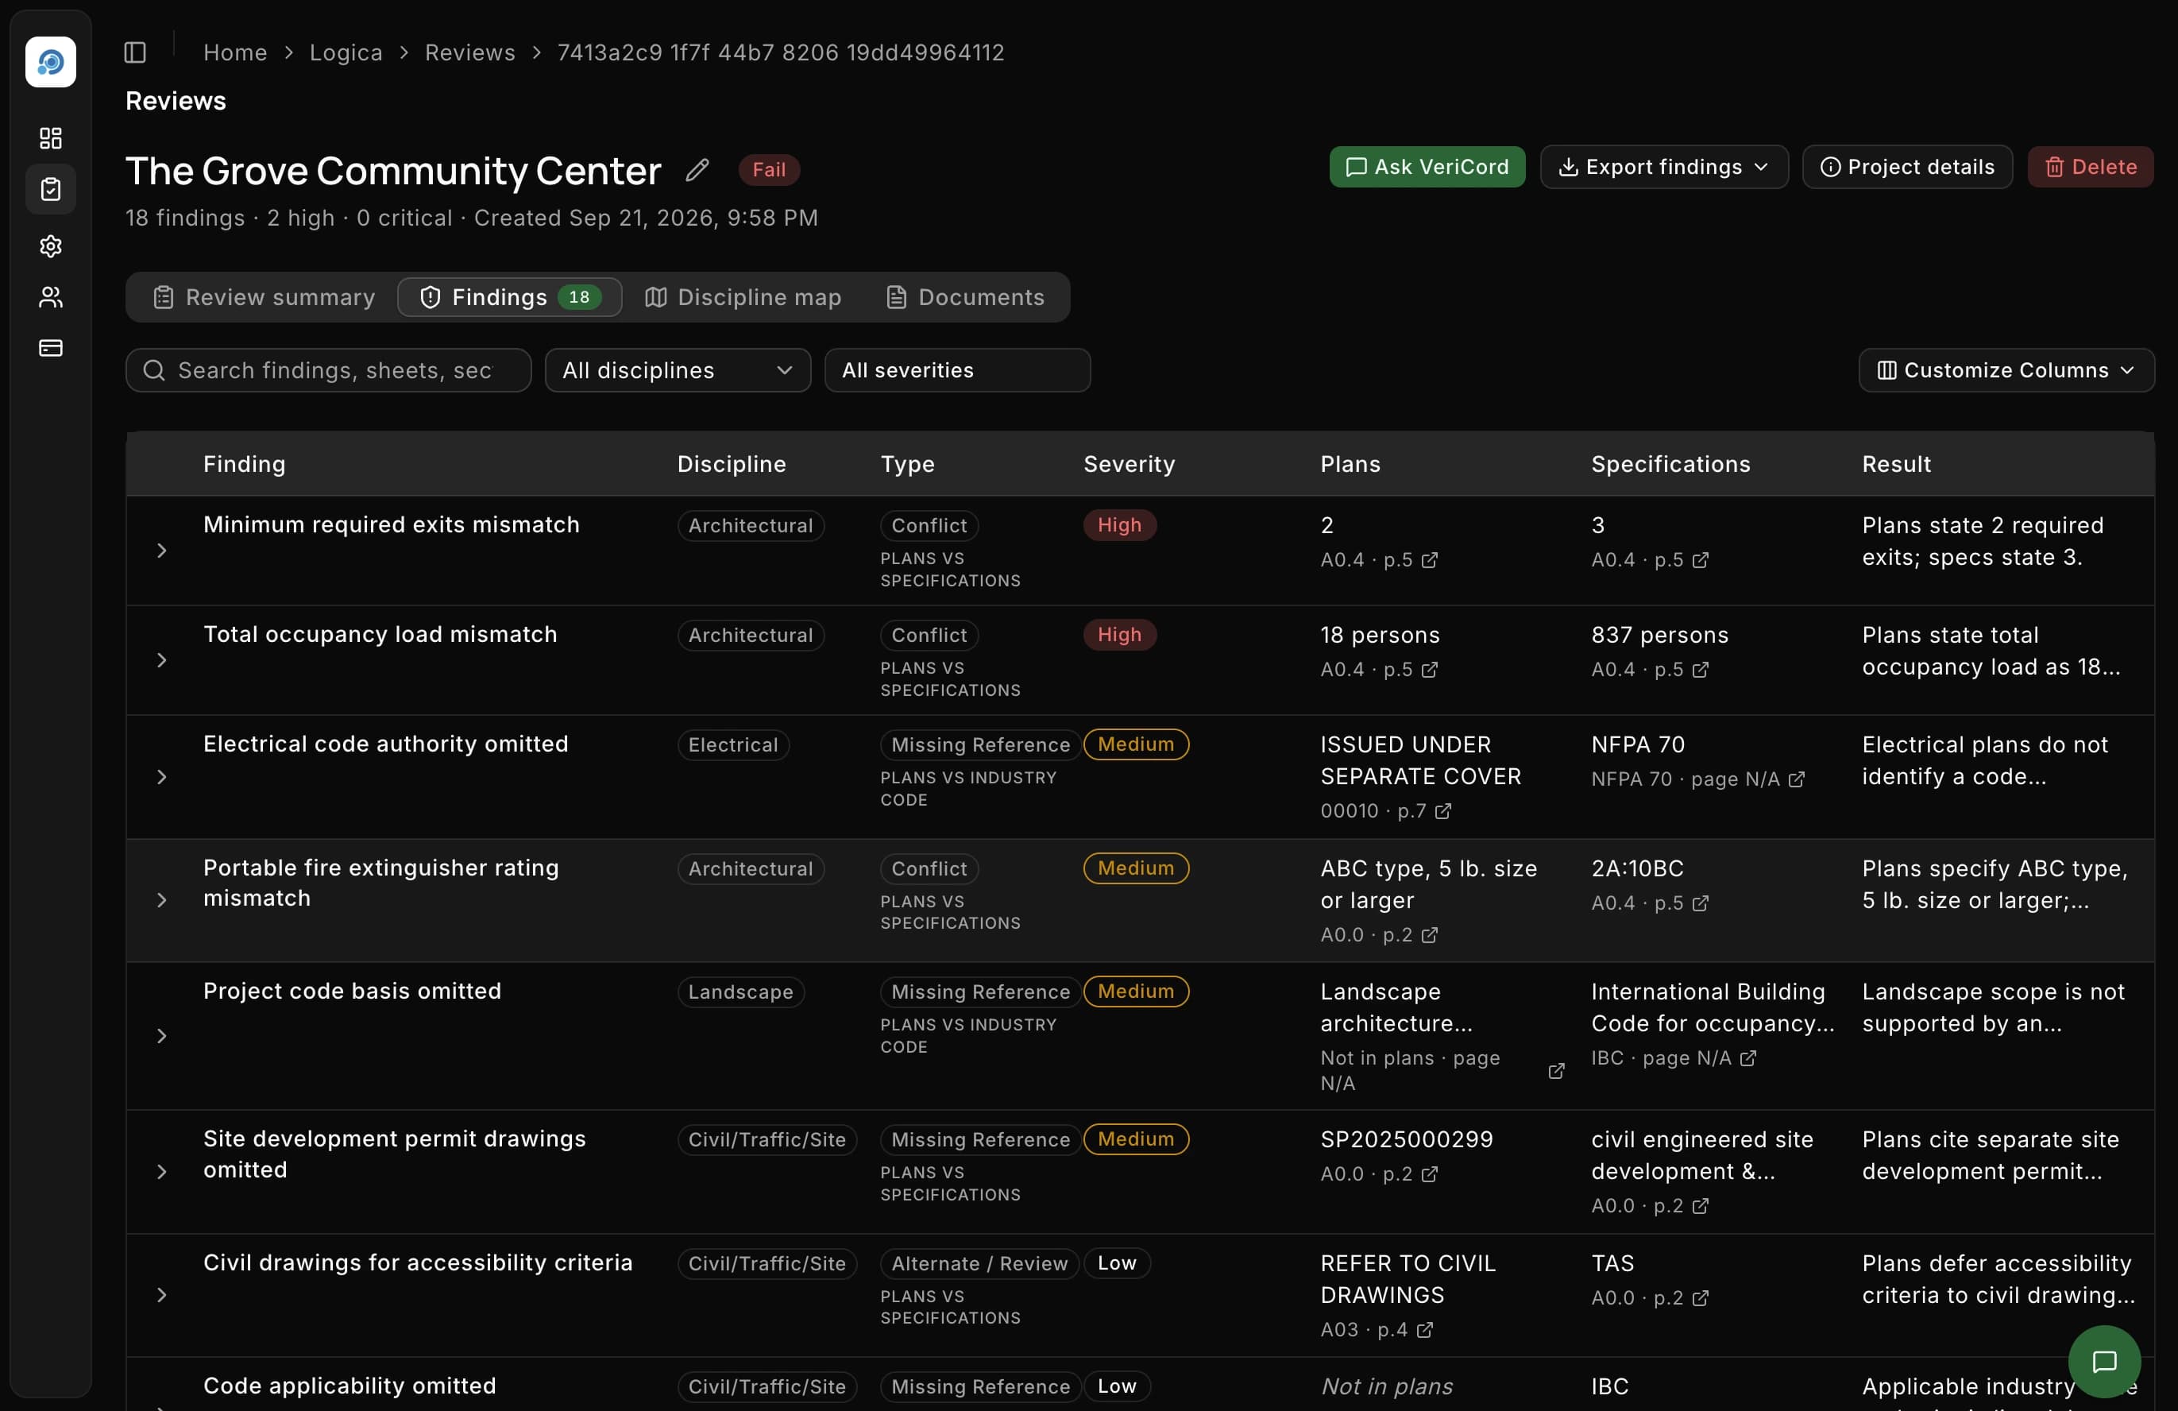Open the All severities filter
Screen dimensions: 2178x1411
pos(957,370)
